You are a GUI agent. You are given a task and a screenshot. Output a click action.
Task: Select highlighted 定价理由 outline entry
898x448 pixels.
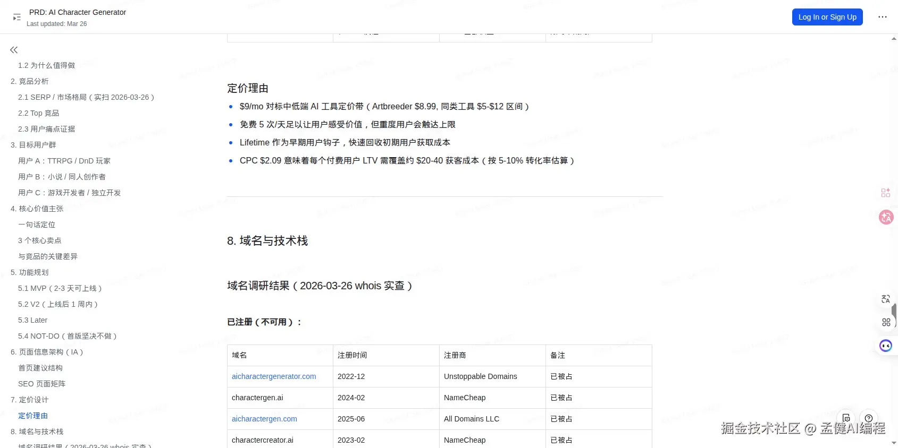point(33,416)
